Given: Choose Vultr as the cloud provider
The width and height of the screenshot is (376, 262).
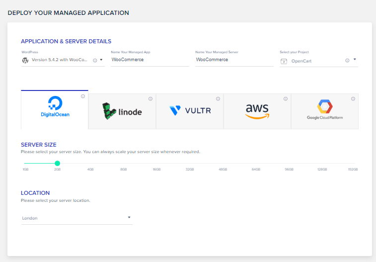Looking at the screenshot, I should [190, 111].
